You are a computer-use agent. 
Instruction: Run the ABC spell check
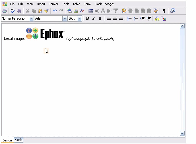(13, 11)
